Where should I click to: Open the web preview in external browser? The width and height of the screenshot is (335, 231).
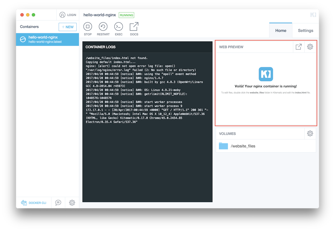299,47
